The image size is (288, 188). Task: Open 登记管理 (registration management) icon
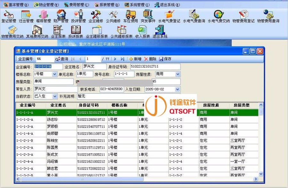pyautogui.click(x=9, y=15)
